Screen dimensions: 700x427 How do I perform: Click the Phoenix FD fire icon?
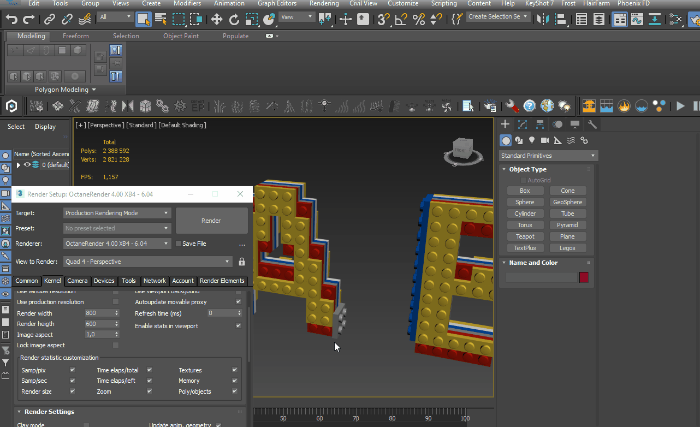[624, 105]
